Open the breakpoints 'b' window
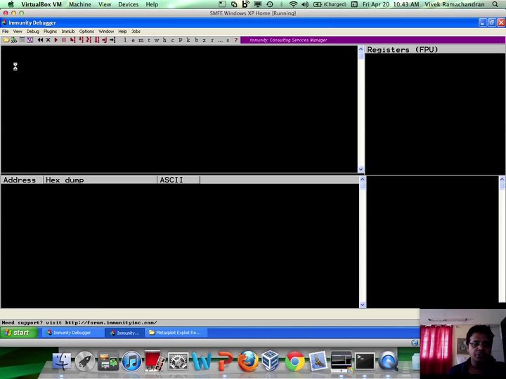This screenshot has width=506, height=379. point(196,40)
